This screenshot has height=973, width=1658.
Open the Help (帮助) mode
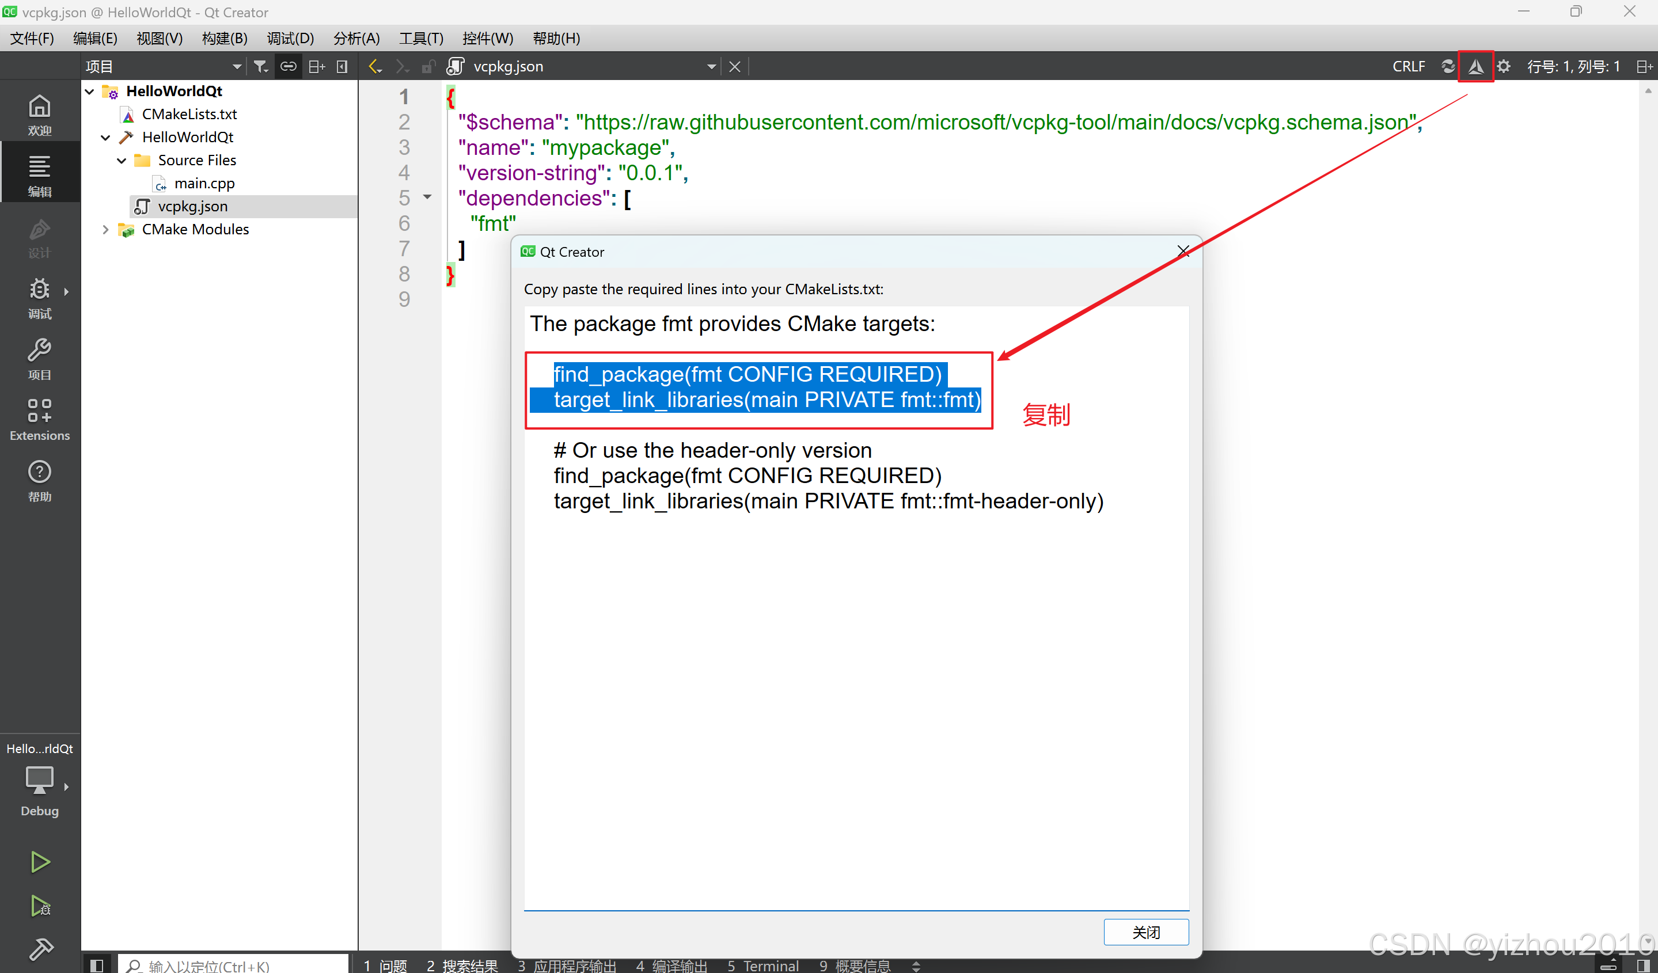coord(40,480)
